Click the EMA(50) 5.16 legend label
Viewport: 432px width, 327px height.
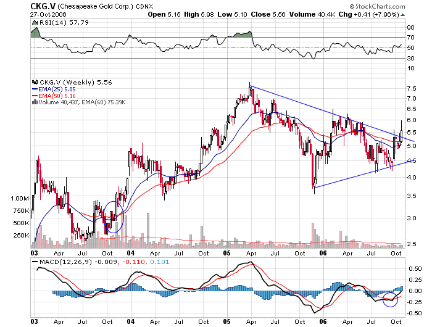[57, 96]
